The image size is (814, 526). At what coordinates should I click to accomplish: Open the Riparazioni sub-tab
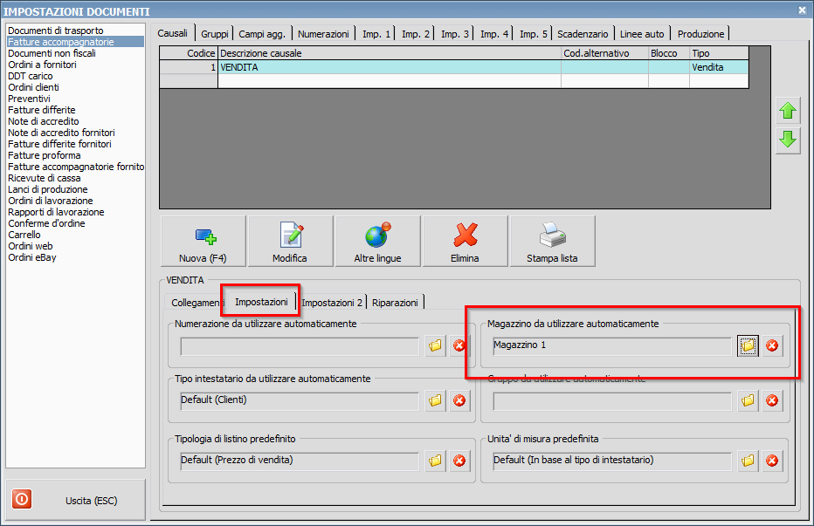click(x=395, y=303)
